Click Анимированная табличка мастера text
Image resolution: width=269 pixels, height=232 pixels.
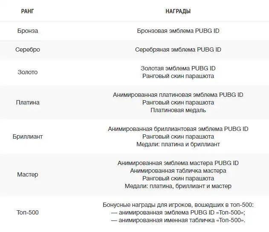178,171
